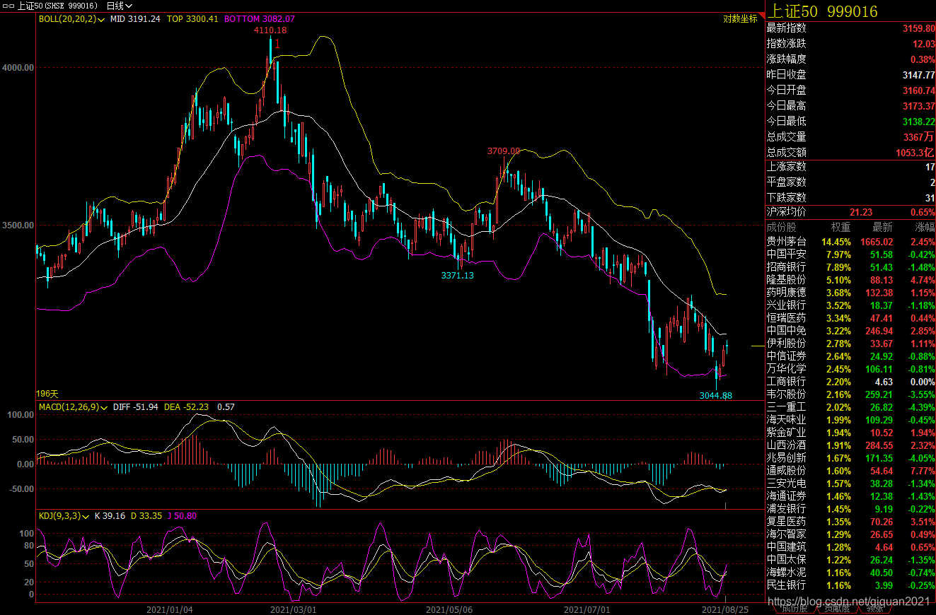936x615 pixels.
Task: Select the 工商银行 constituent row
Action: pos(850,382)
